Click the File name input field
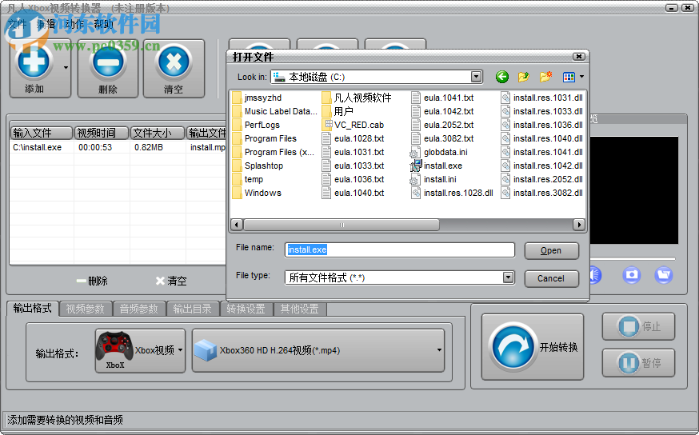Image resolution: width=699 pixels, height=435 pixels. click(x=400, y=249)
